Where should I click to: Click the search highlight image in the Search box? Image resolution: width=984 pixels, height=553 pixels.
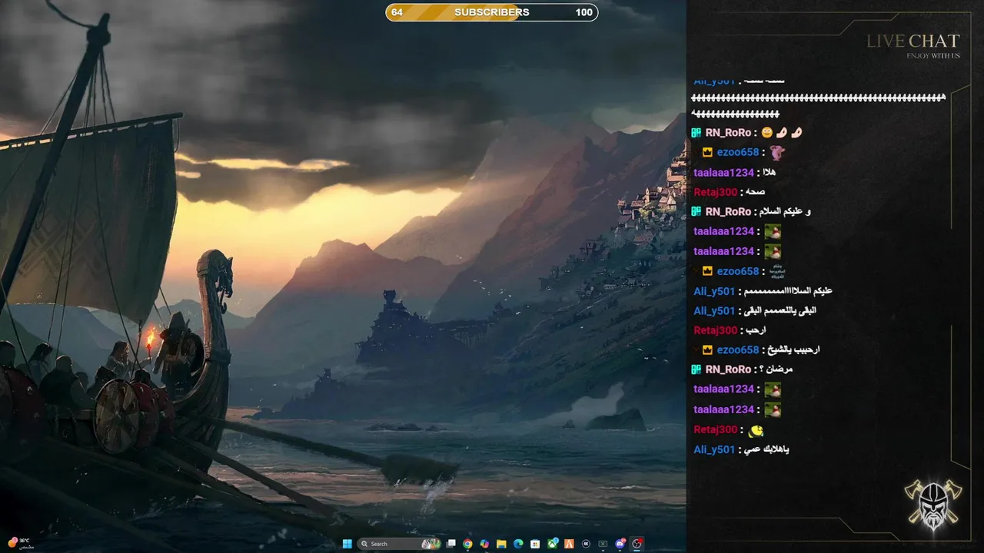point(430,544)
